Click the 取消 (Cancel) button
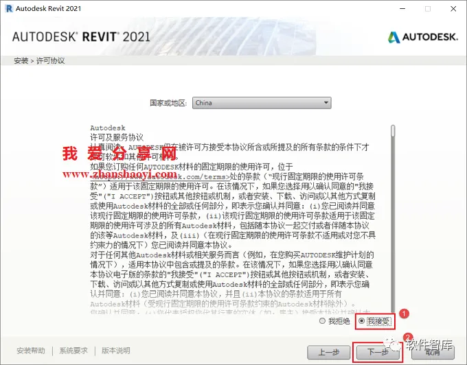 [433, 352]
